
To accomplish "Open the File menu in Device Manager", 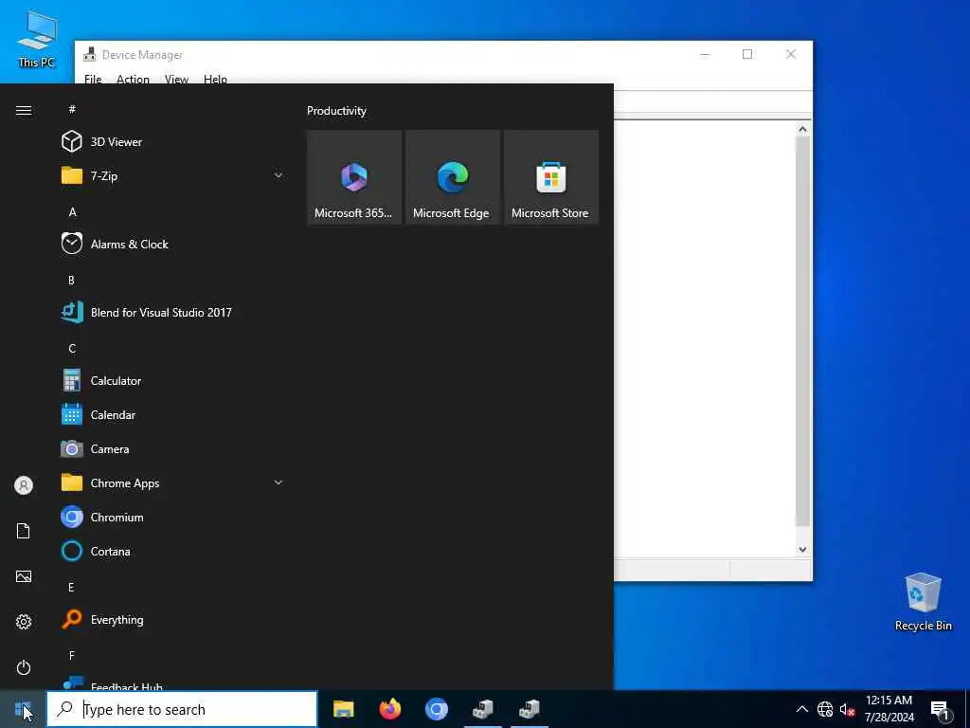I will click(93, 79).
